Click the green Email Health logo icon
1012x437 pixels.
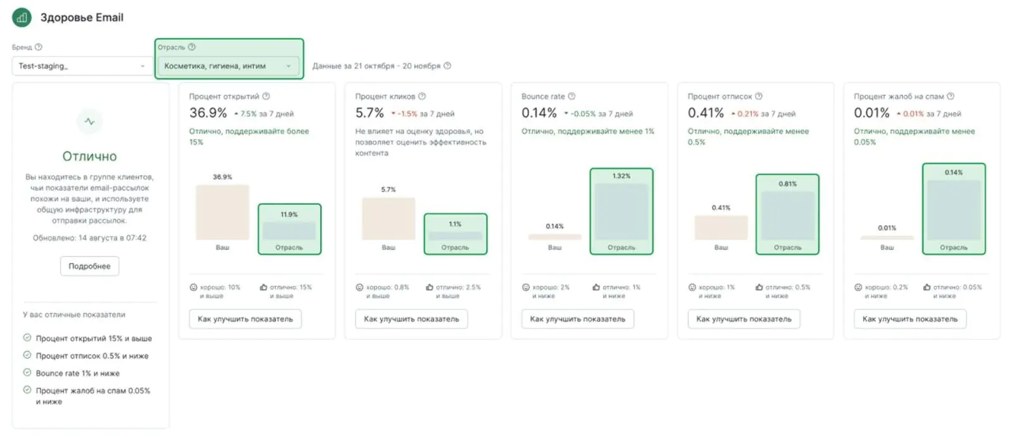(22, 18)
